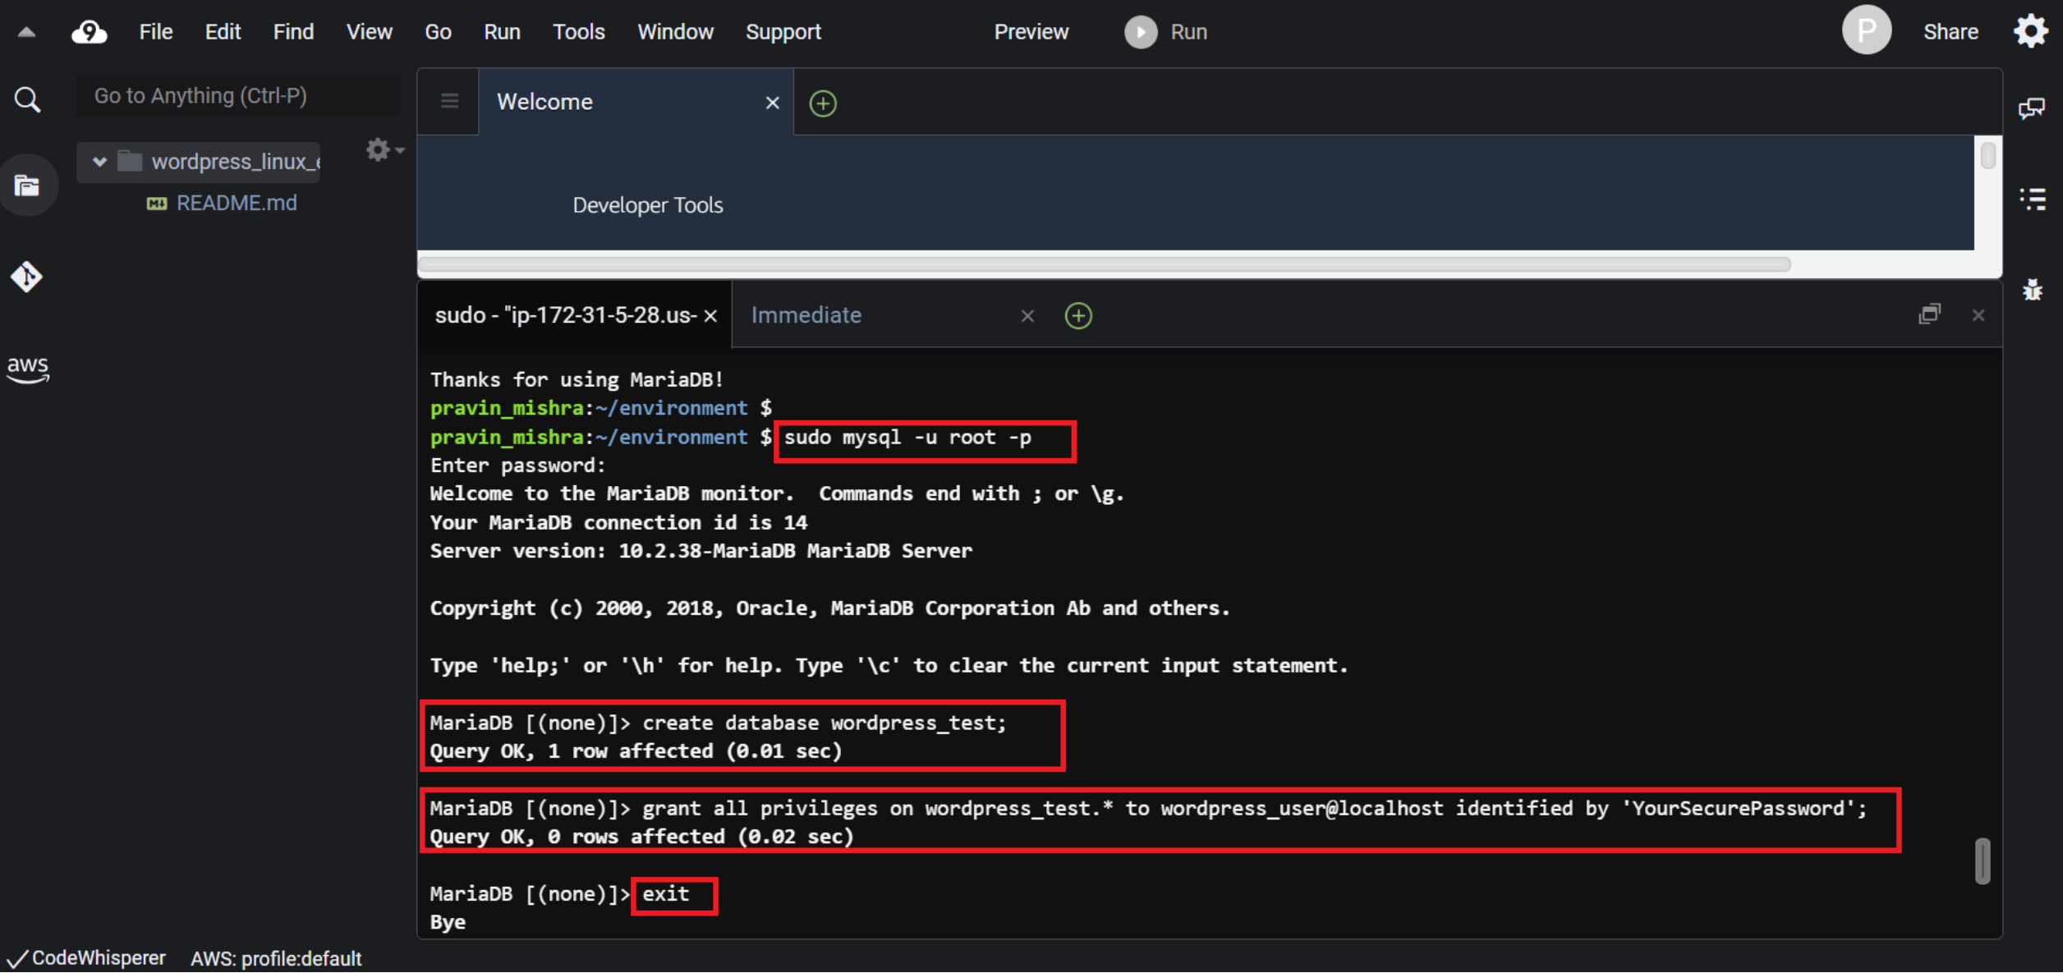Image resolution: width=2063 pixels, height=973 pixels.
Task: Open the Tools menu
Action: click(x=578, y=32)
